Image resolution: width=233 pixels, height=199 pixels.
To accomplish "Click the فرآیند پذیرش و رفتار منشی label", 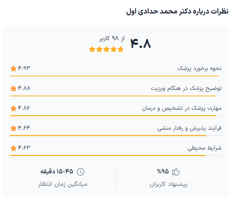I will [x=189, y=128].
